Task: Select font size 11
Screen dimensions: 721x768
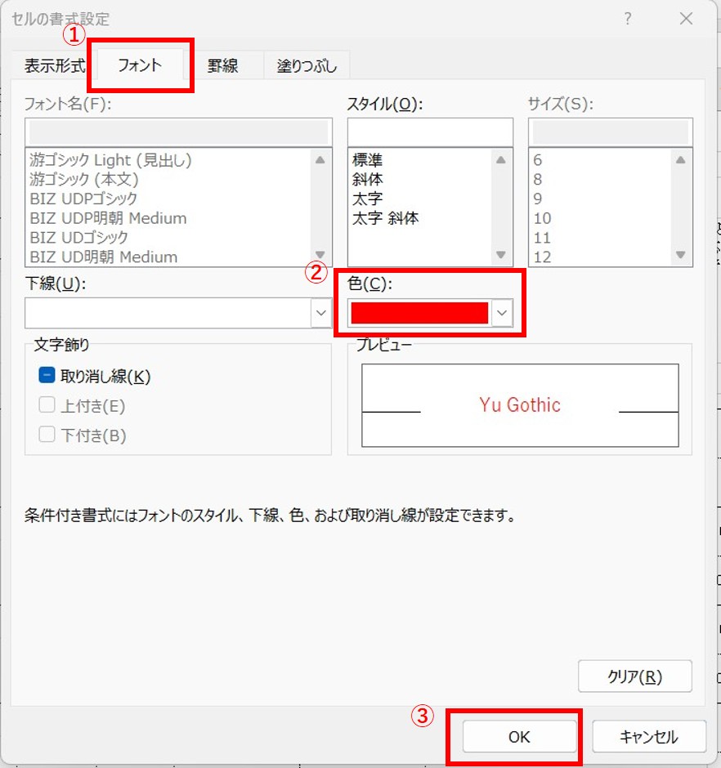Action: pyautogui.click(x=542, y=238)
